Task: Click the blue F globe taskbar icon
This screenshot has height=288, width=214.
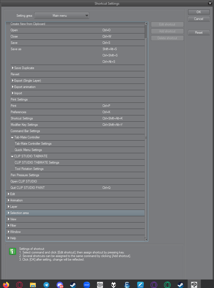Action: [x=127, y=285]
